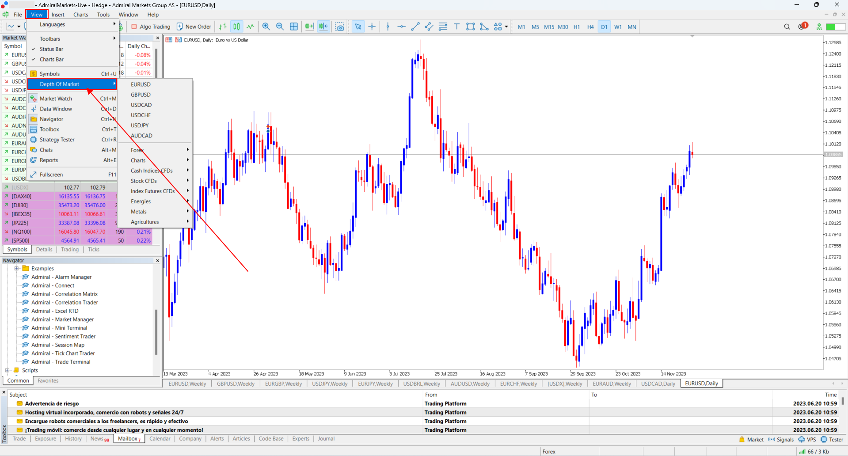
Task: Open the new chart dropdown arrow
Action: (x=19, y=27)
